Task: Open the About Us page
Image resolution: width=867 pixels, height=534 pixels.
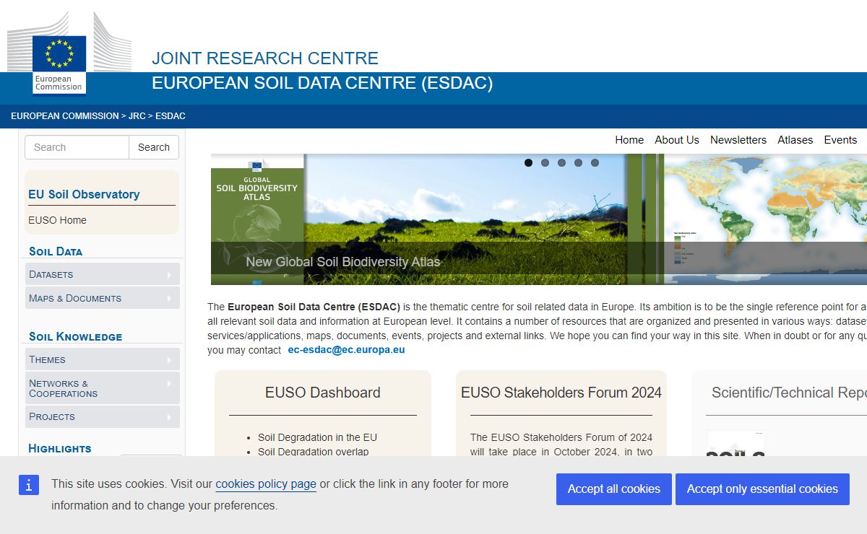Action: click(677, 140)
